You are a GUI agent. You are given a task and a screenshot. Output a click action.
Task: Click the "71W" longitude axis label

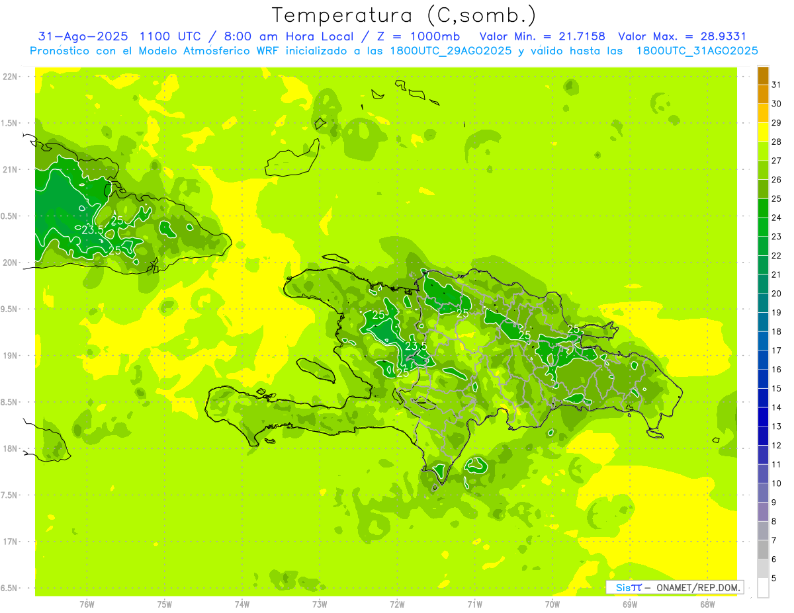coord(474,604)
